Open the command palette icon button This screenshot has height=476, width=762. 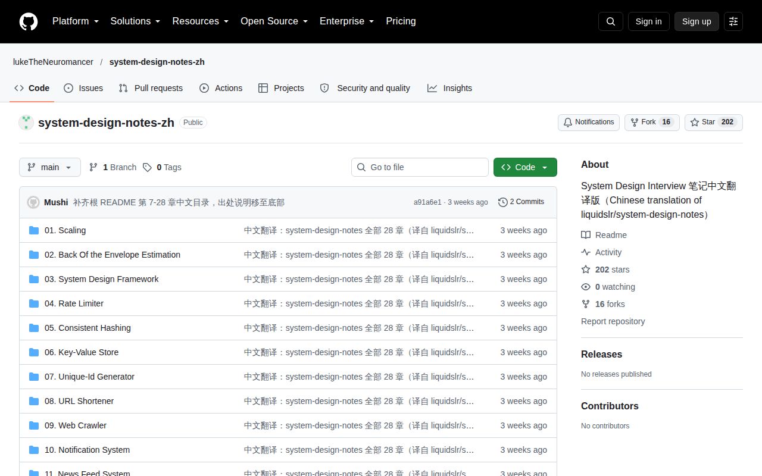733,21
